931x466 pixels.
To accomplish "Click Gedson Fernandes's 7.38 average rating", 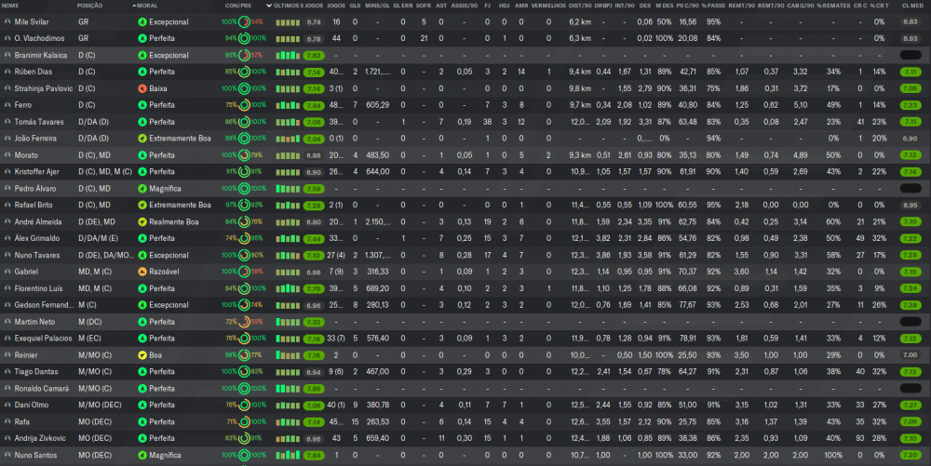I will 911,305.
